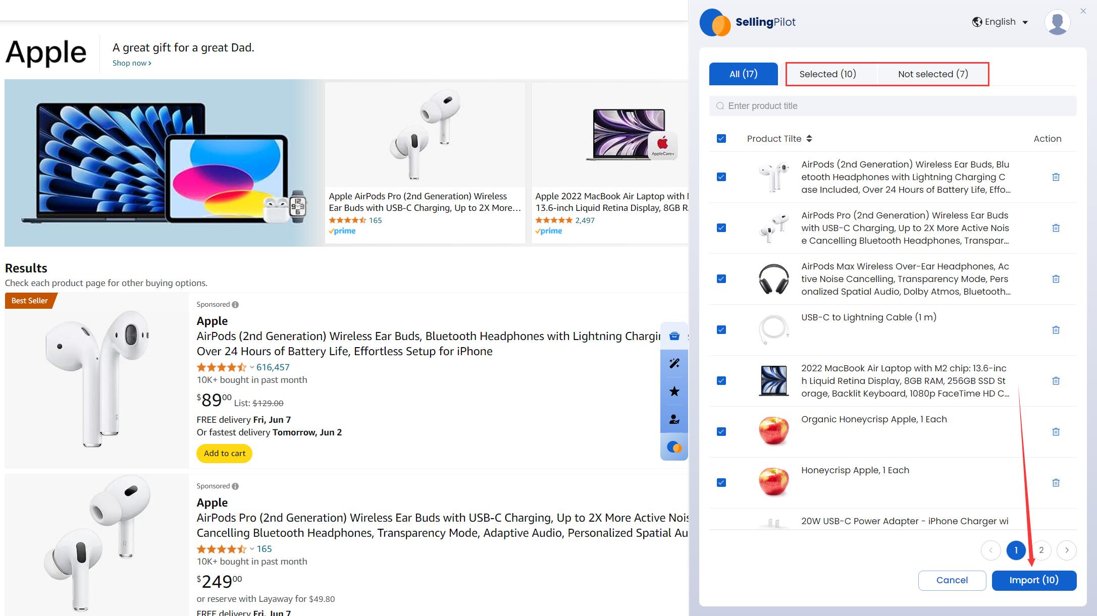Open AirPods Pro (2nd Generation) result title
1097x616 pixels.
click(442, 525)
